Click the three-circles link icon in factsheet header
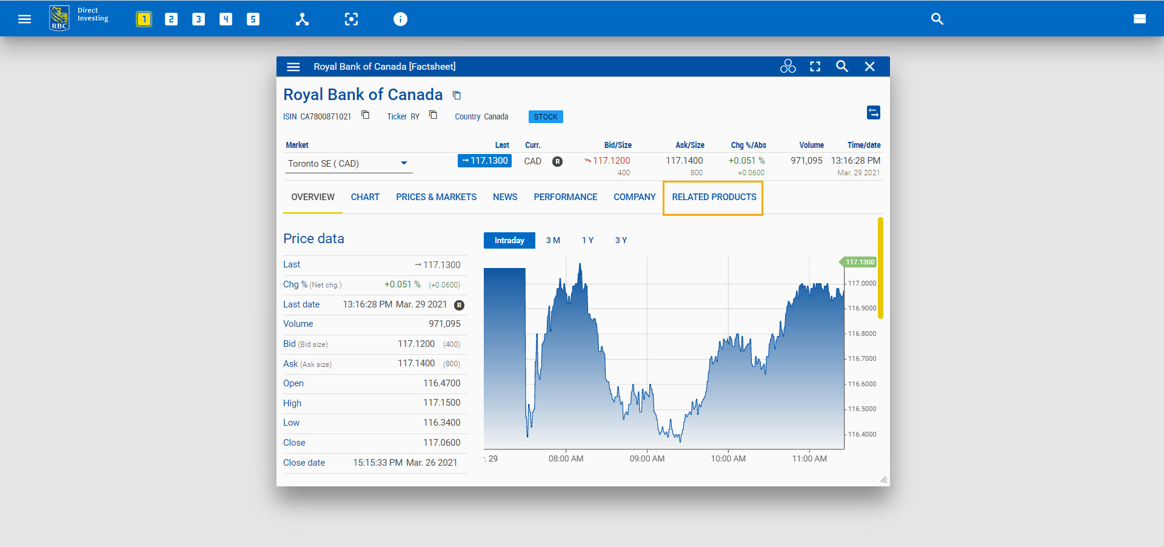 [788, 67]
